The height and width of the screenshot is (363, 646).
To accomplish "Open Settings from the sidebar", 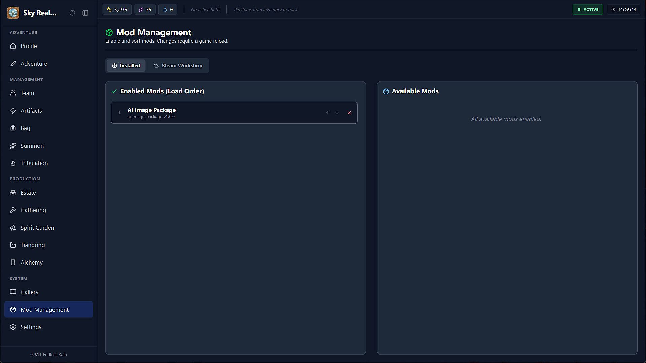I will click(x=31, y=327).
